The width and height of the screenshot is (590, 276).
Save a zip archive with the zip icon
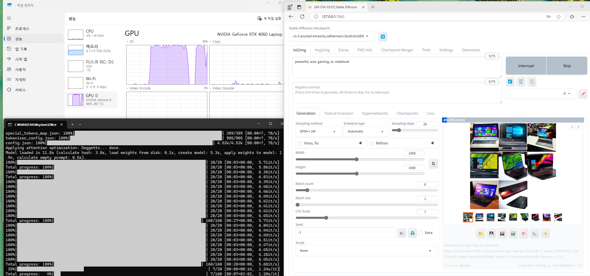click(x=502, y=233)
